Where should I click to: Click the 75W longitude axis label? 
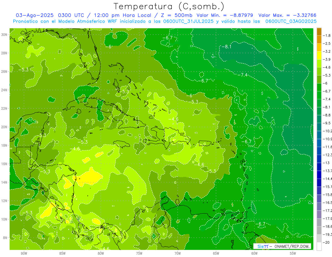click(139, 253)
